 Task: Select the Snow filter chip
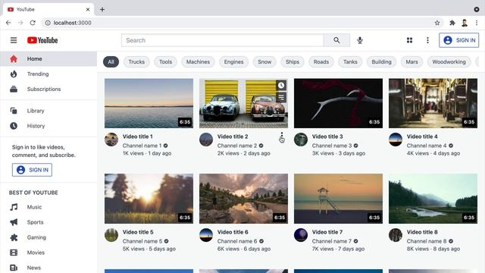pos(264,62)
